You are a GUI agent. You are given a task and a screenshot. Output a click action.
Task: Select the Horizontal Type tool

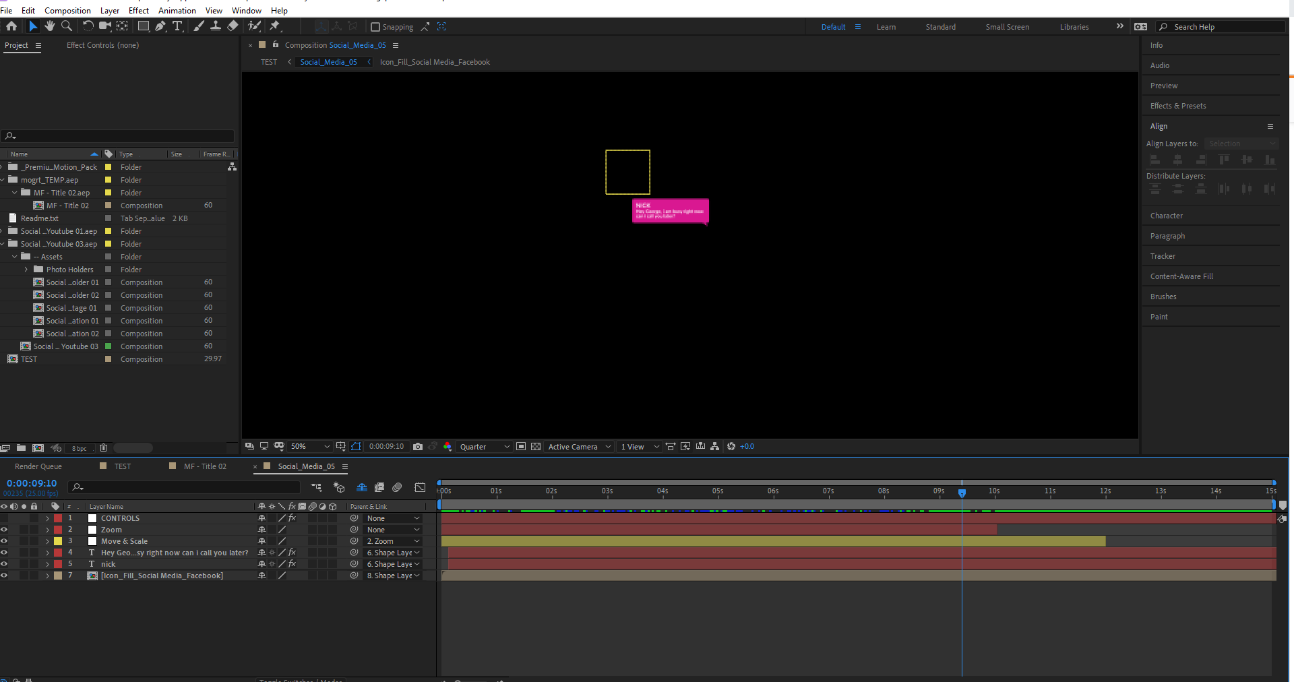tap(177, 26)
